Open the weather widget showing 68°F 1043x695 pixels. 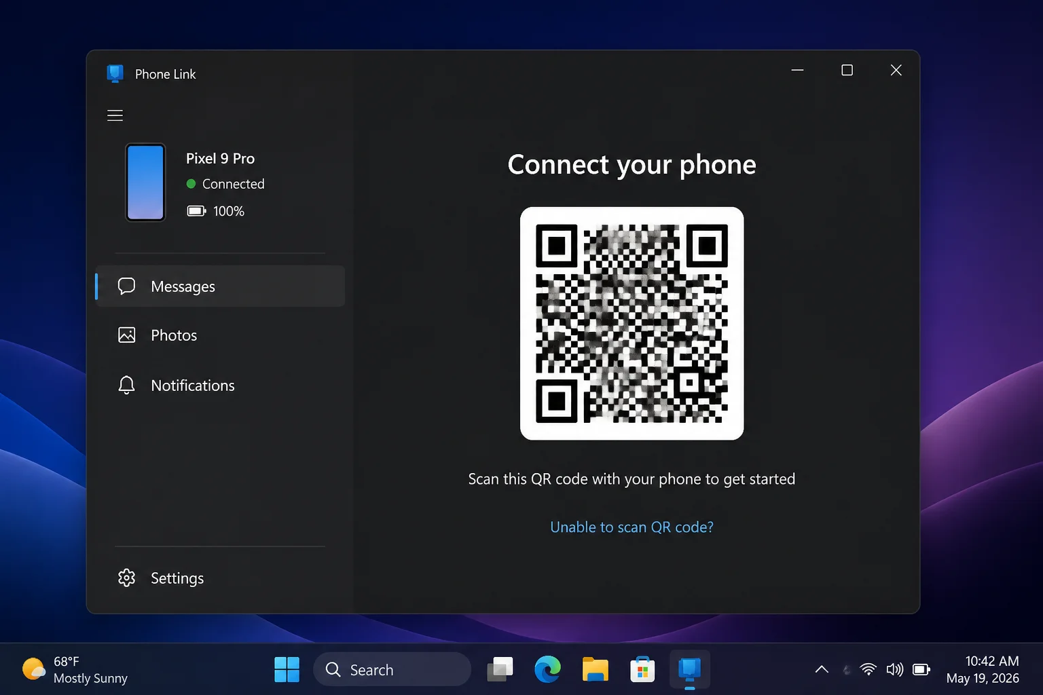(75, 669)
